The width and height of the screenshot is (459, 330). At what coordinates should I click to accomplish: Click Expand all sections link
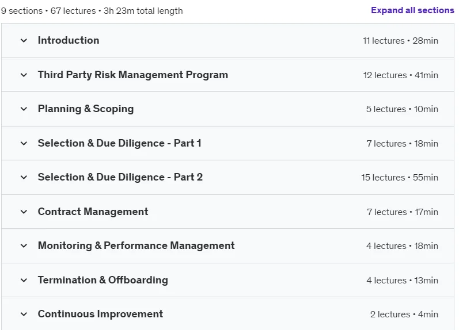412,10
